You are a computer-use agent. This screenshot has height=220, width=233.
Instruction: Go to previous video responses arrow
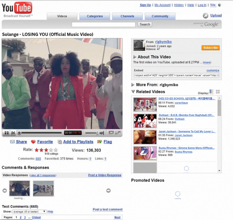[x=5, y=191]
